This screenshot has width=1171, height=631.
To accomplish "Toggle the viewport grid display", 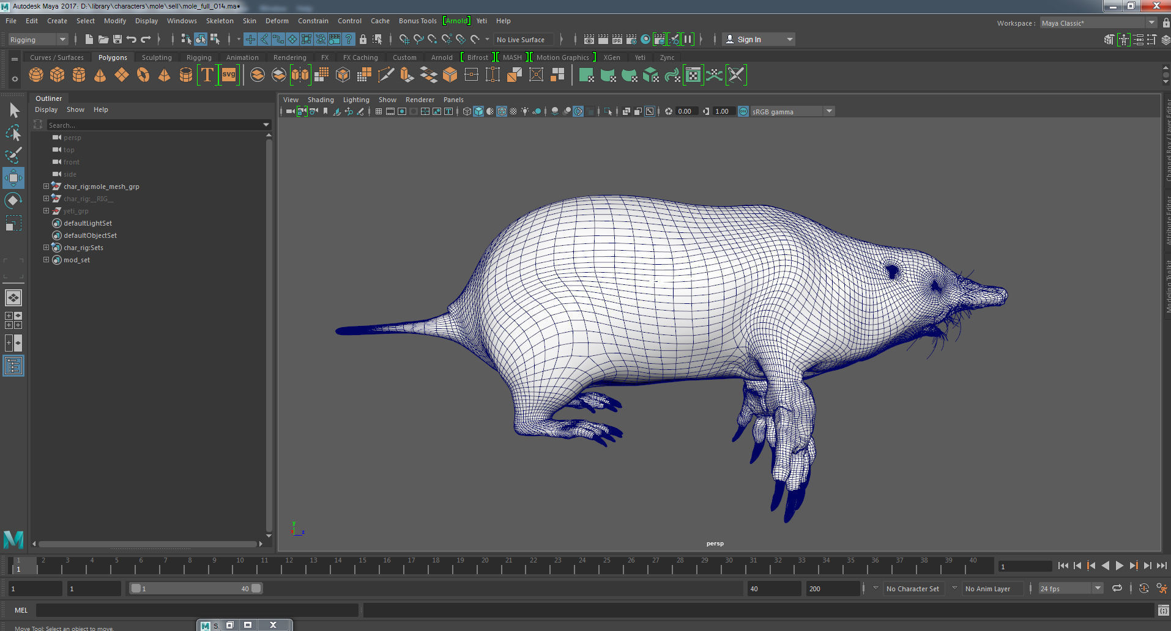I will pos(379,111).
